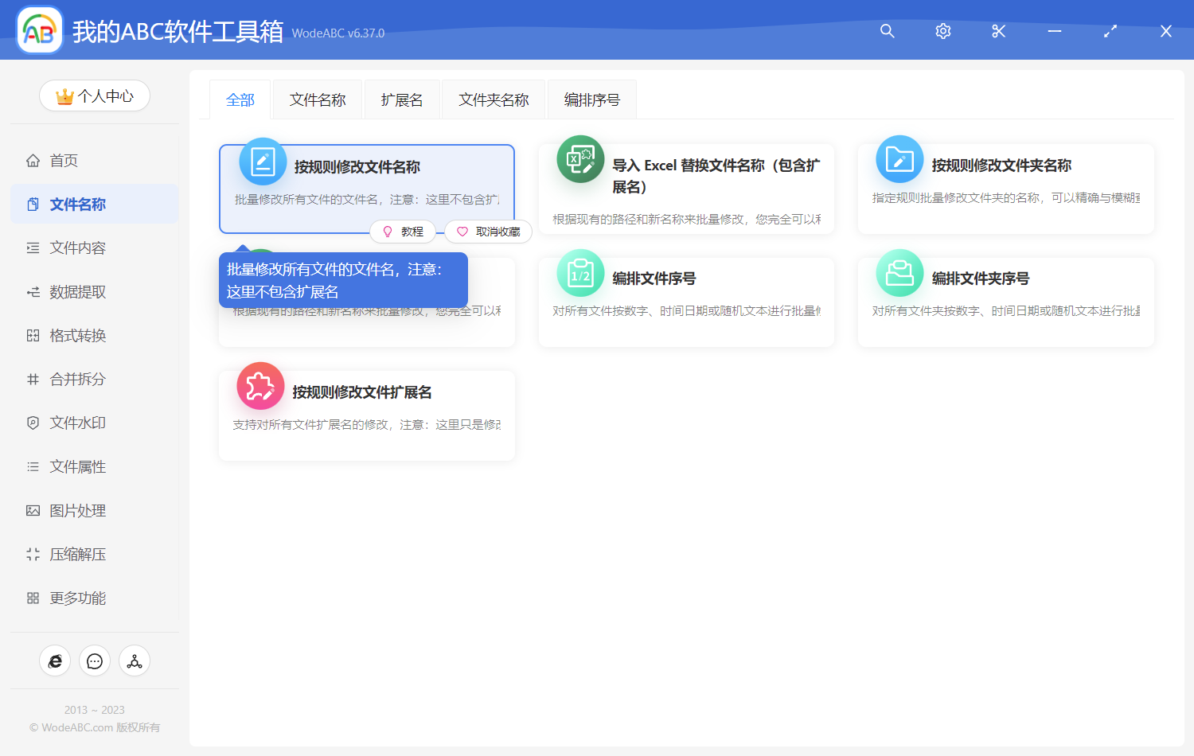Viewport: 1194px width, 756px height.
Task: Click the share nodes icon in sidebar
Action: coord(135,661)
